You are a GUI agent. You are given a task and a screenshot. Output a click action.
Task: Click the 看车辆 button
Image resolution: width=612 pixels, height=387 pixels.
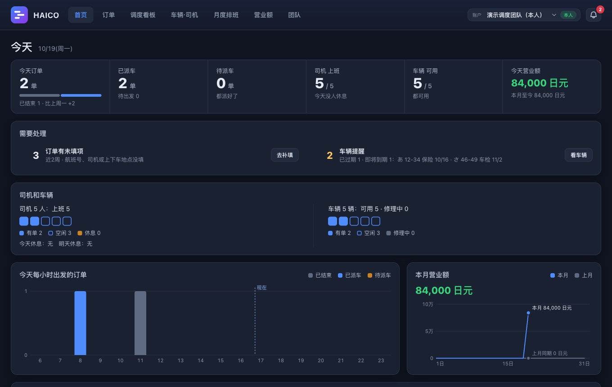[579, 155]
